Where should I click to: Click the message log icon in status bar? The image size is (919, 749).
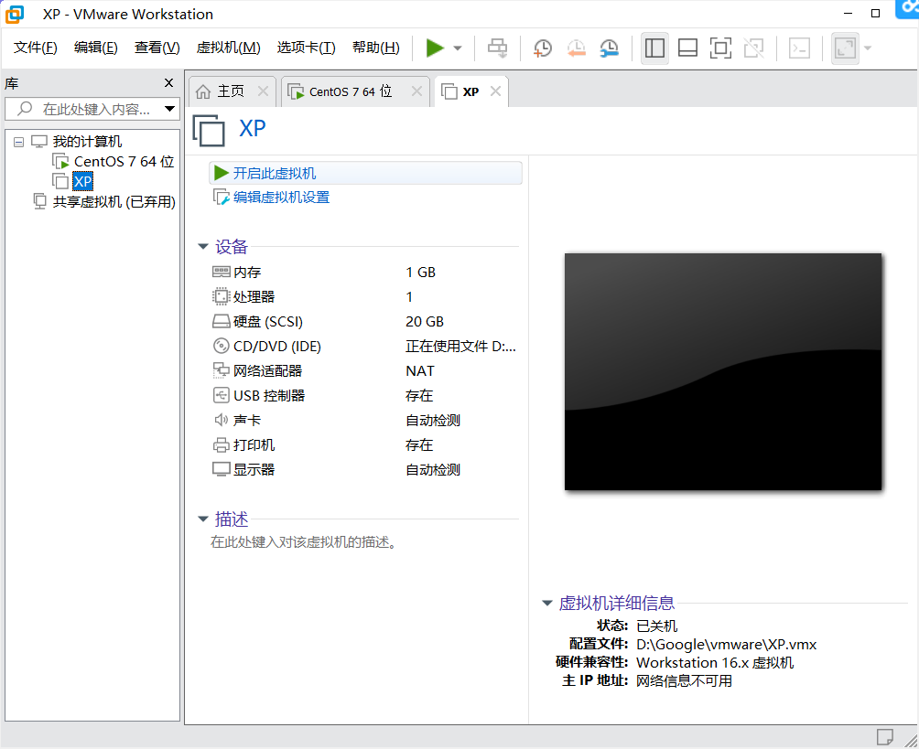point(884,736)
